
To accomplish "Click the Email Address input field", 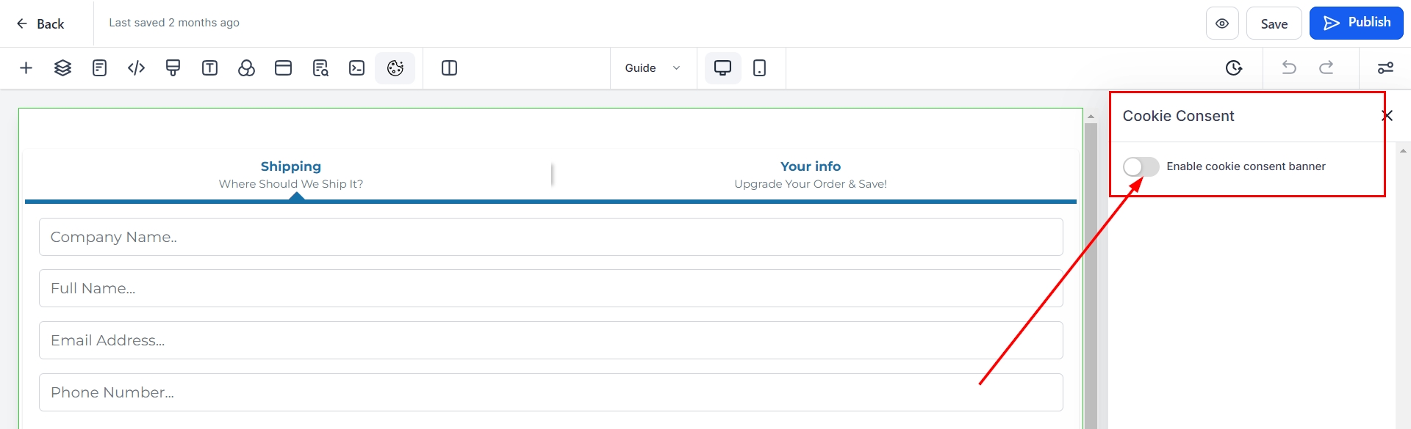I will (x=550, y=340).
